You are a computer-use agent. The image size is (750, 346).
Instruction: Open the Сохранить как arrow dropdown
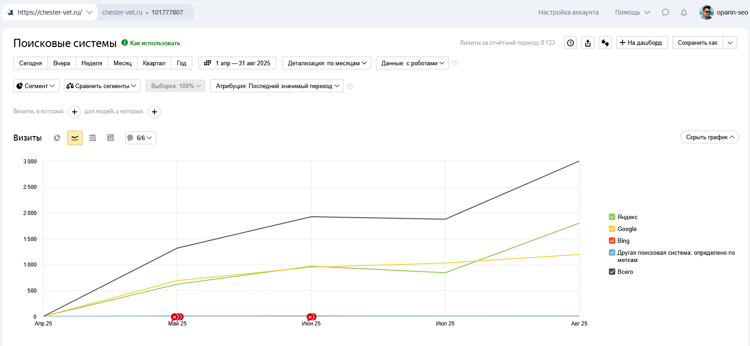pyautogui.click(x=730, y=43)
